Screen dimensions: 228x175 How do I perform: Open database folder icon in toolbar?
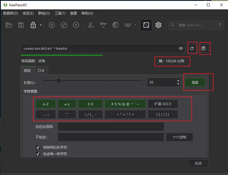coord(9,25)
